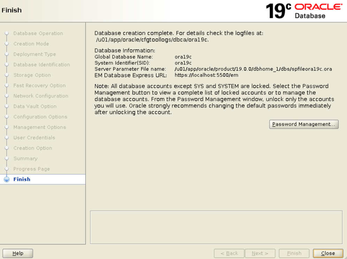
Task: Select the Configuration Options step
Action: [40, 117]
